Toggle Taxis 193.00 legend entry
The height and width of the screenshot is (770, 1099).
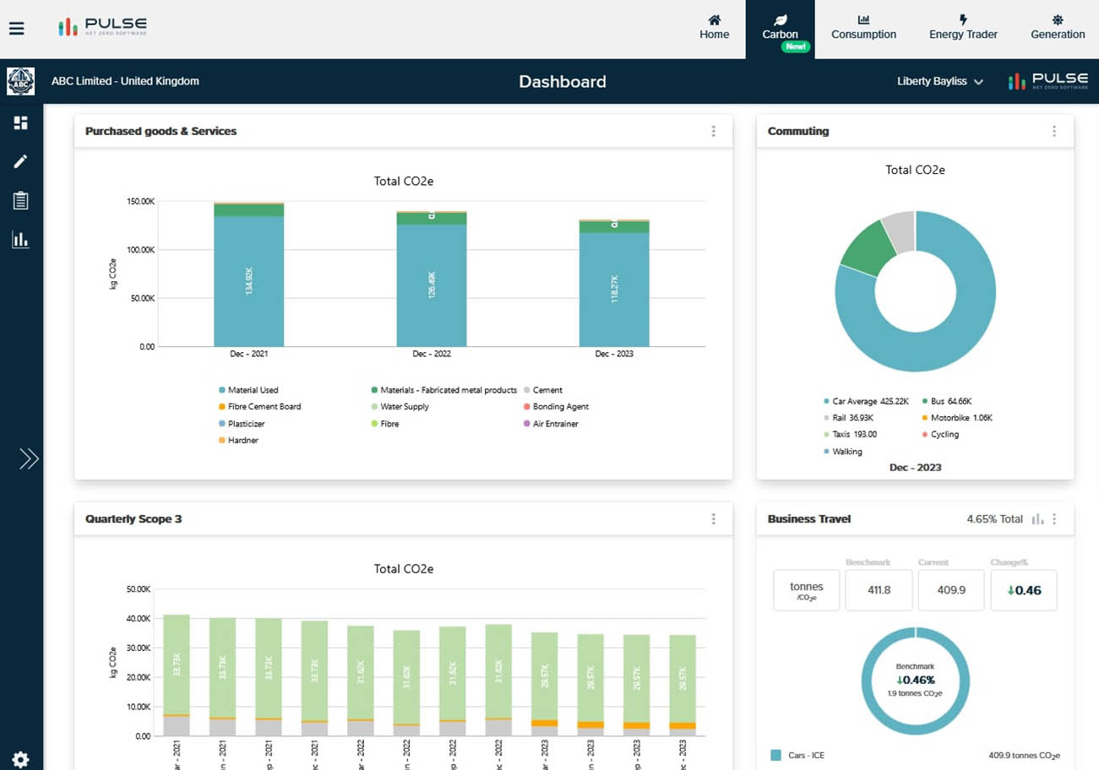[x=850, y=434]
